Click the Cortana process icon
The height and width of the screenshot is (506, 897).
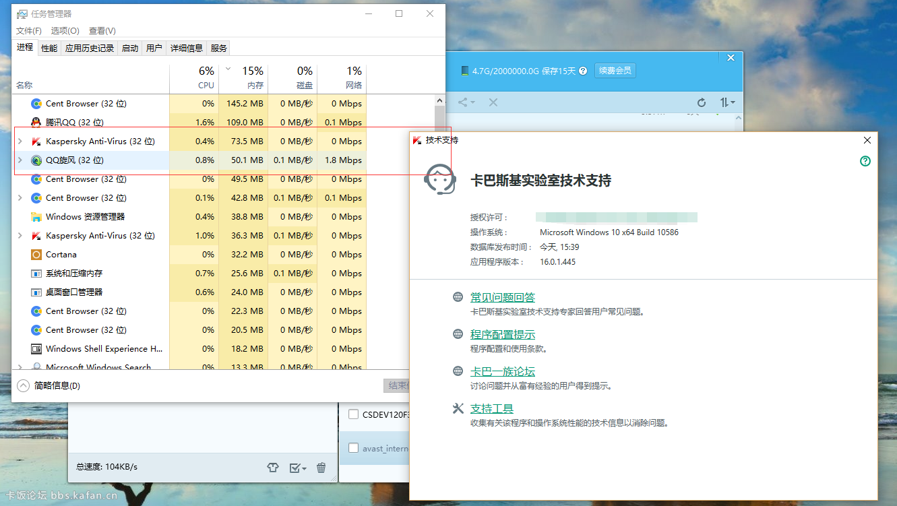[x=36, y=255]
